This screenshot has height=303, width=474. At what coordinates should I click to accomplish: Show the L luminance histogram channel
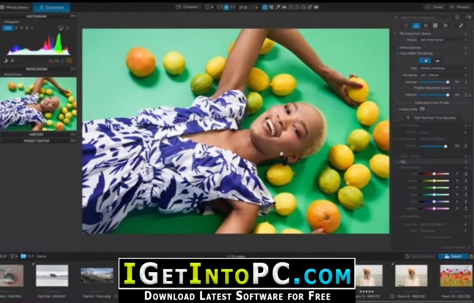pyautogui.click(x=33, y=28)
